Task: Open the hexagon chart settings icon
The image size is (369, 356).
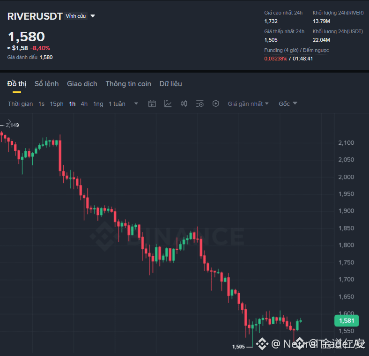Action: 215,104
